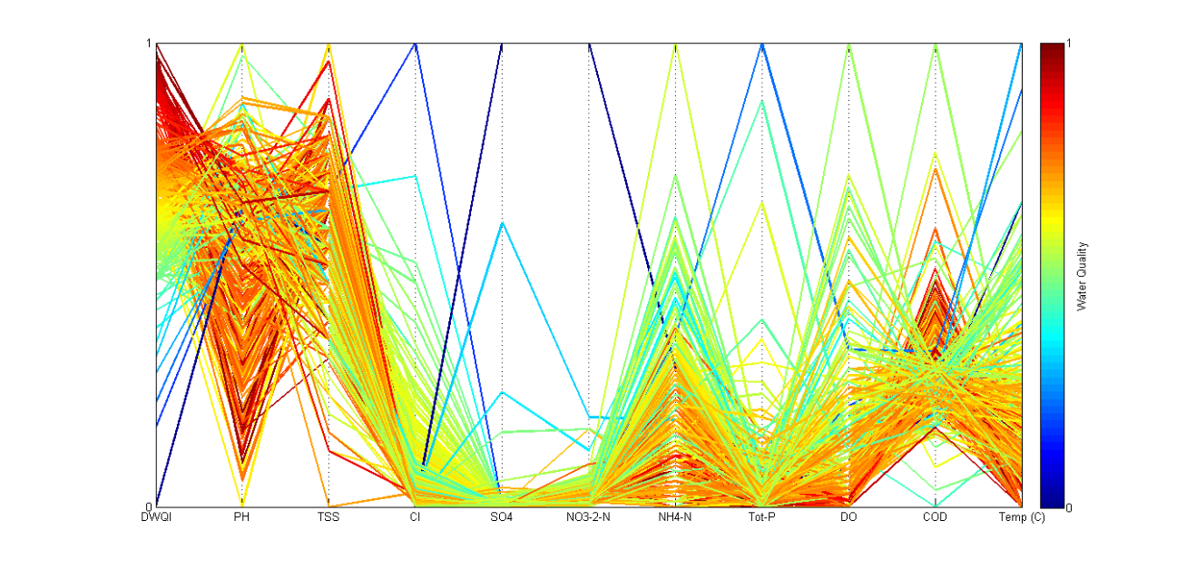Click the SO4 axis label
The image size is (1196, 570).
[502, 517]
